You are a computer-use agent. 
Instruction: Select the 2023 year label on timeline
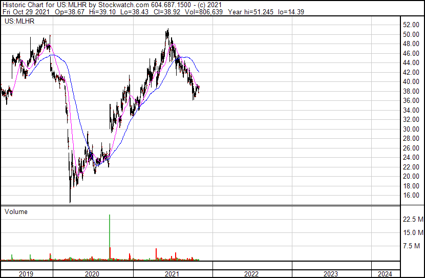[331, 274]
